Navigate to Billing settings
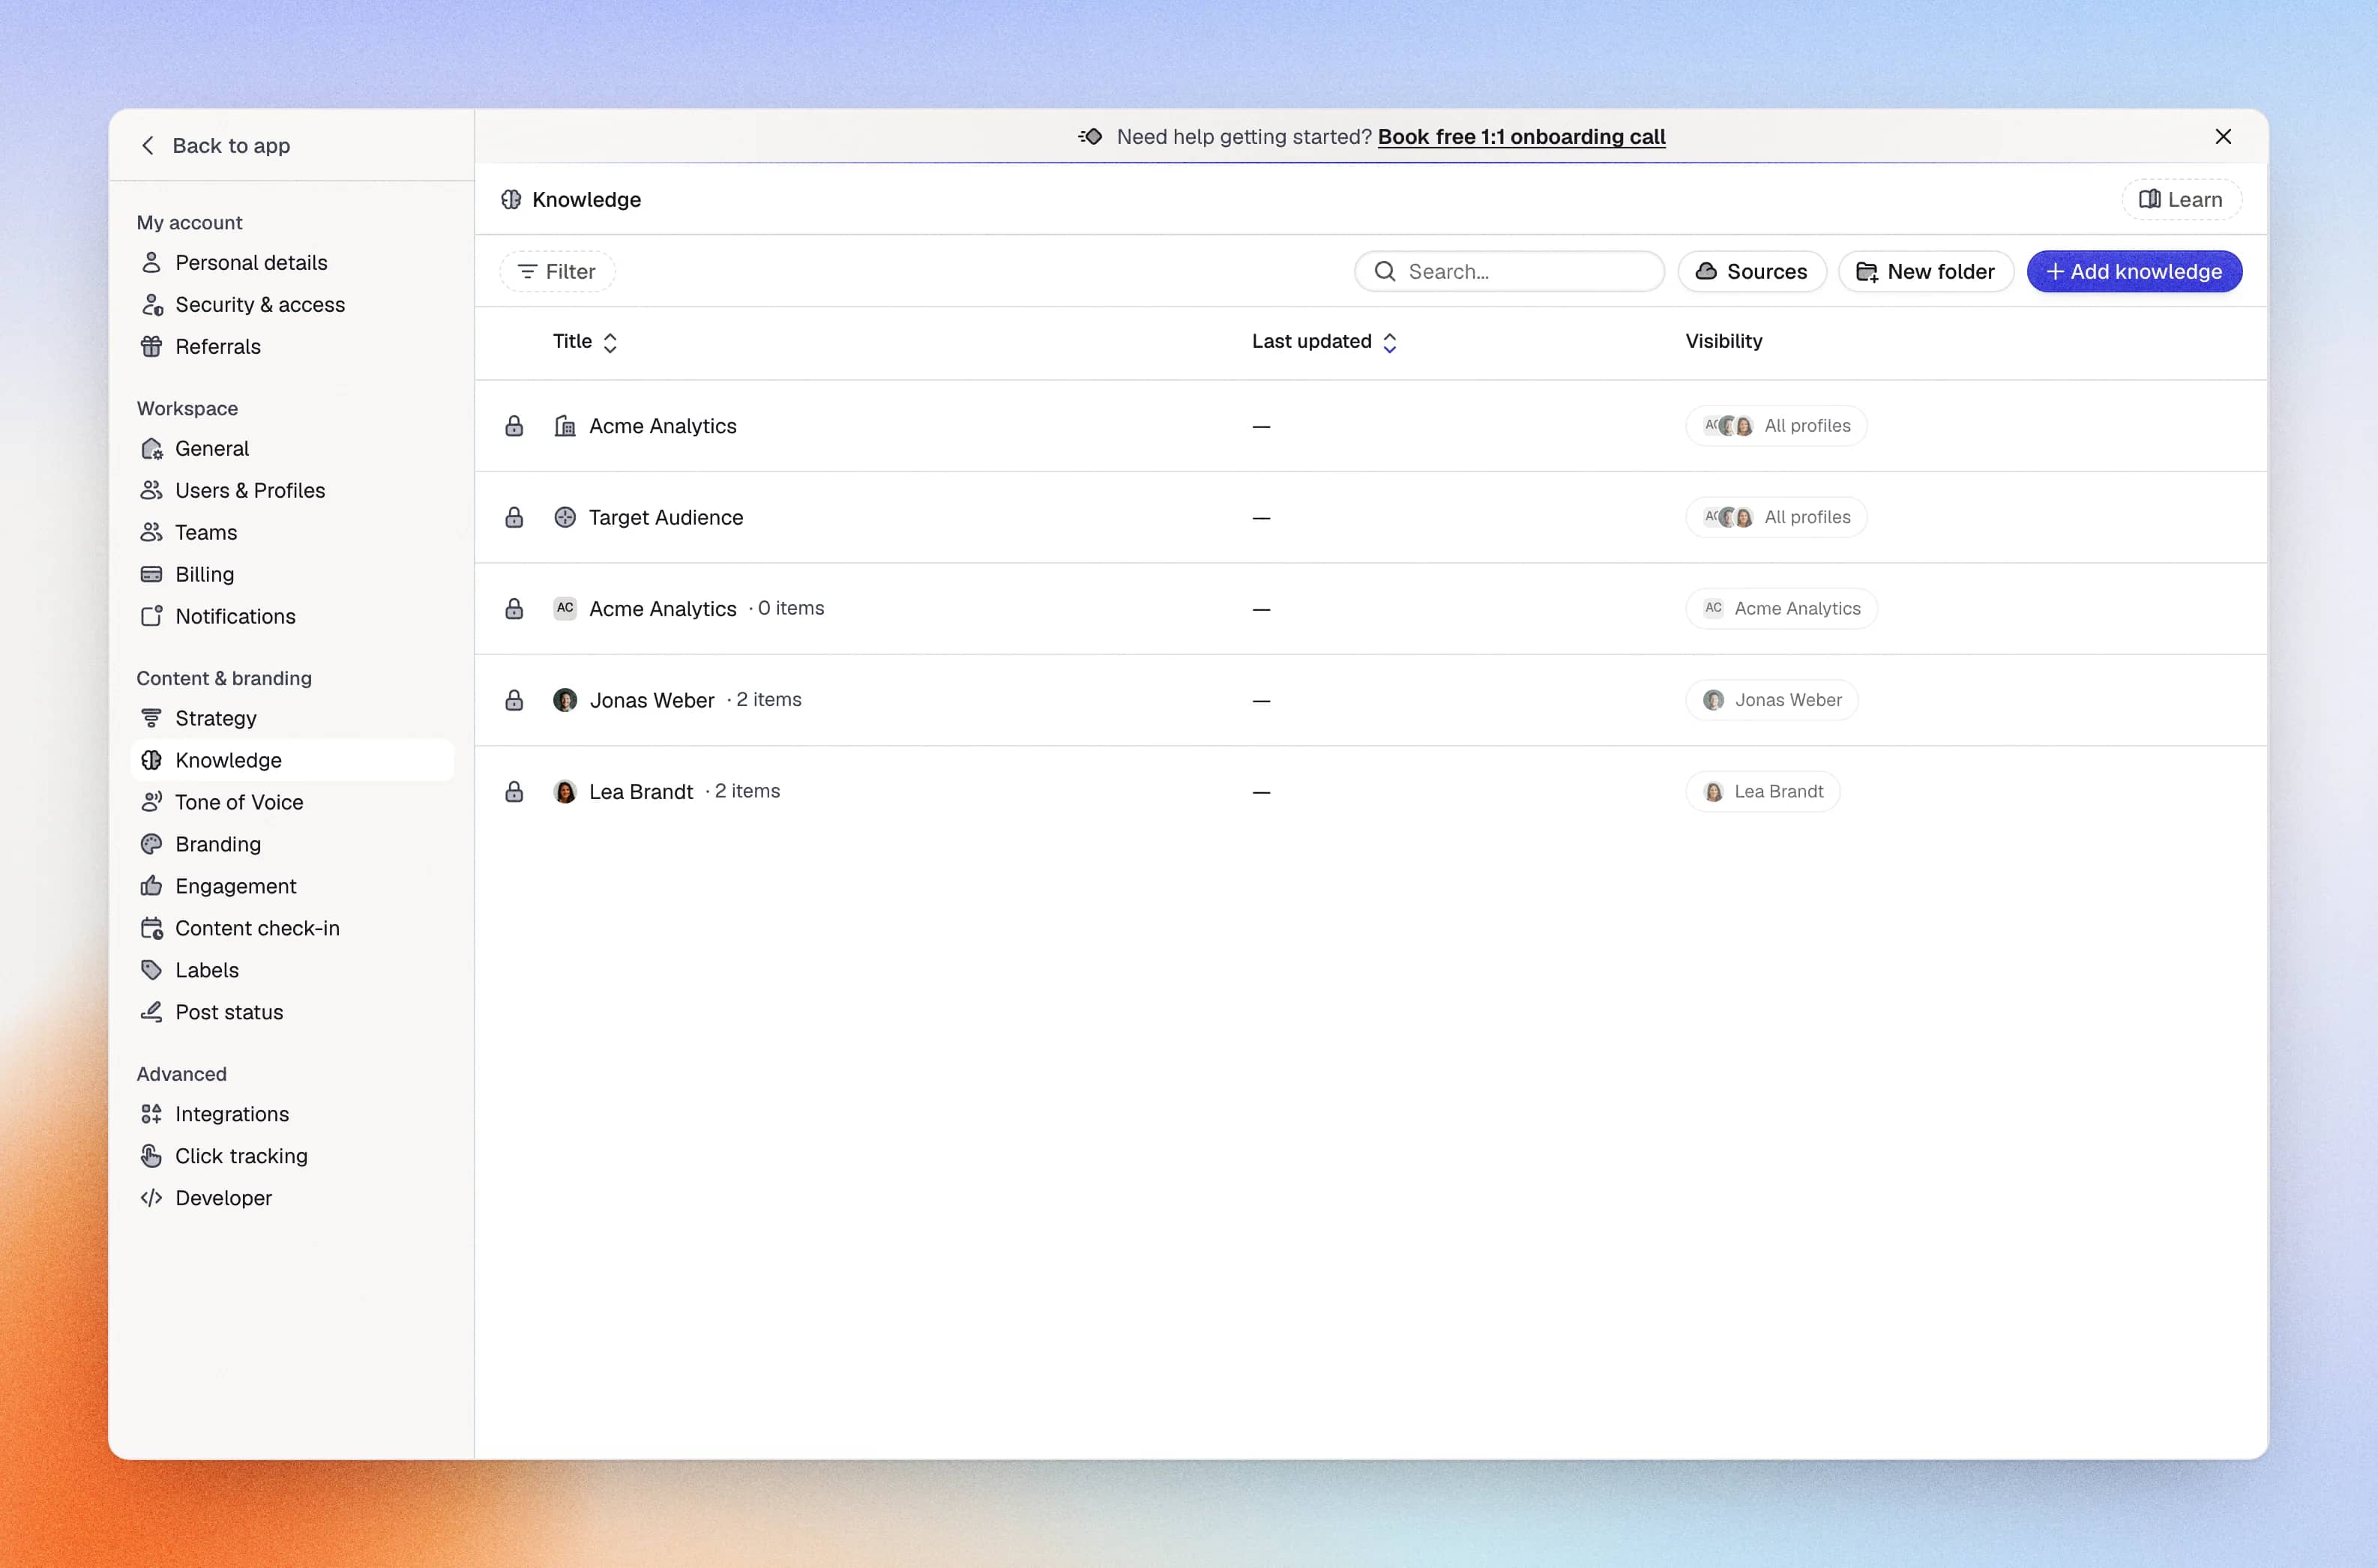2378x1568 pixels. 292,574
